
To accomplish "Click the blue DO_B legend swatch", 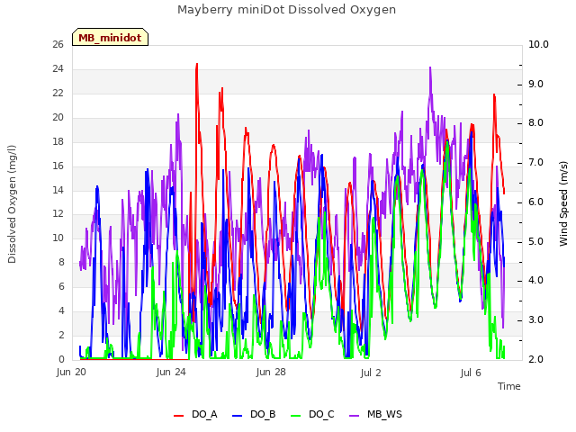I will [x=238, y=416].
